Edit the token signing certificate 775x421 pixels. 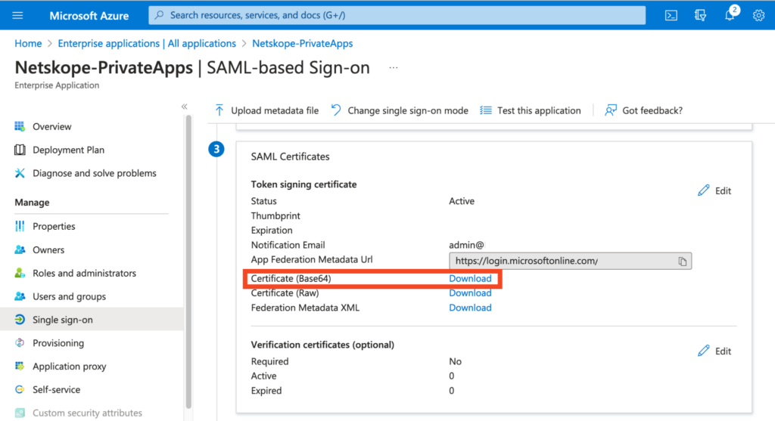(714, 190)
